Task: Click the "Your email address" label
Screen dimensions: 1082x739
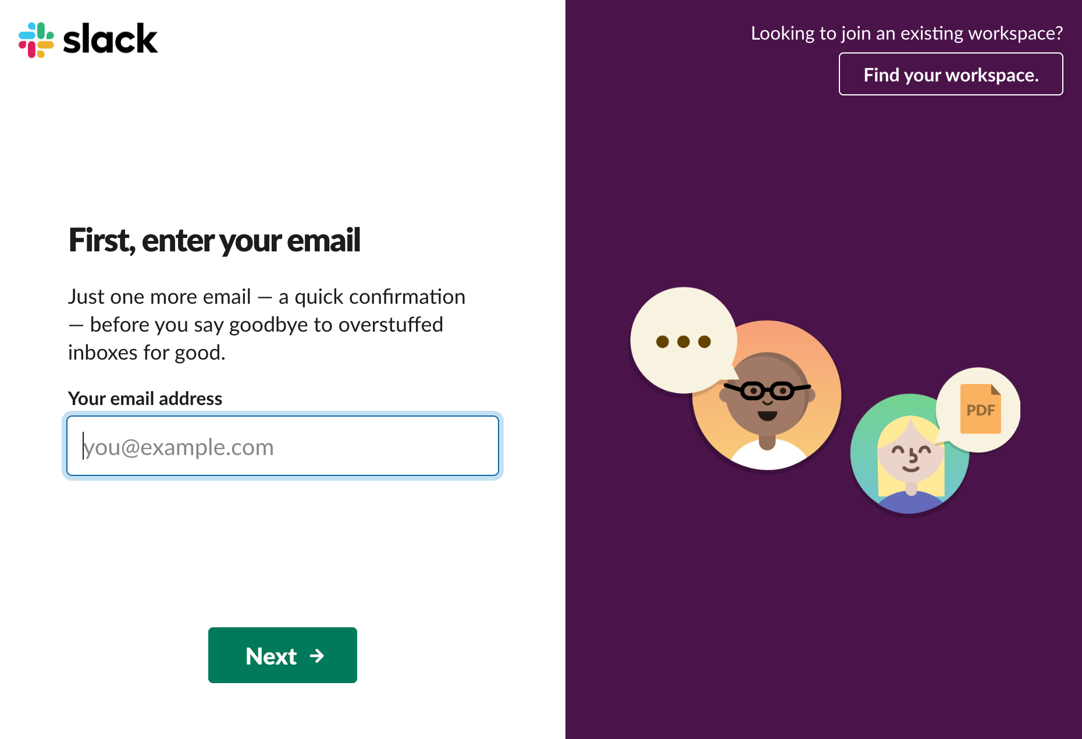Action: pyautogui.click(x=145, y=399)
